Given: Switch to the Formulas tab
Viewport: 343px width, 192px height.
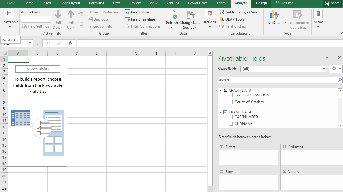Looking at the screenshot, I should coord(97,3).
